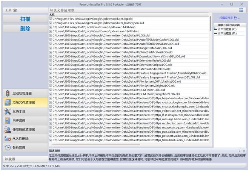Select AvailabilityDB\LOG.old row
This screenshot has height=171, width=249.
(x=129, y=73)
